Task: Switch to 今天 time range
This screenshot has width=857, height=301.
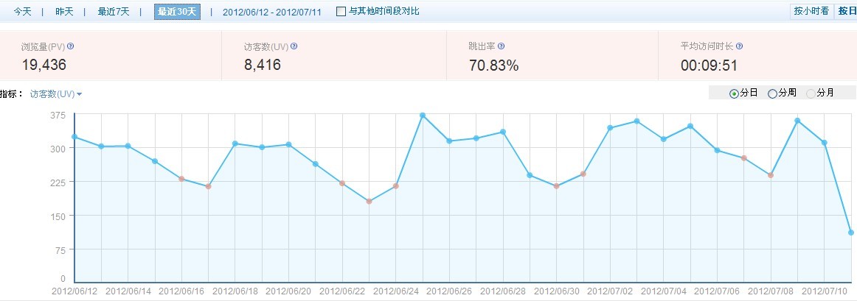Action: click(22, 12)
